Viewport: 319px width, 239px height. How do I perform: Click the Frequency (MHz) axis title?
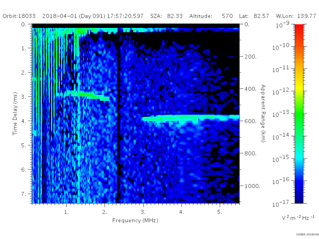click(x=135, y=221)
